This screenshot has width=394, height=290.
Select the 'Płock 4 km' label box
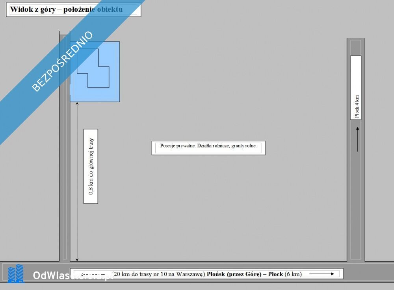coord(356,87)
